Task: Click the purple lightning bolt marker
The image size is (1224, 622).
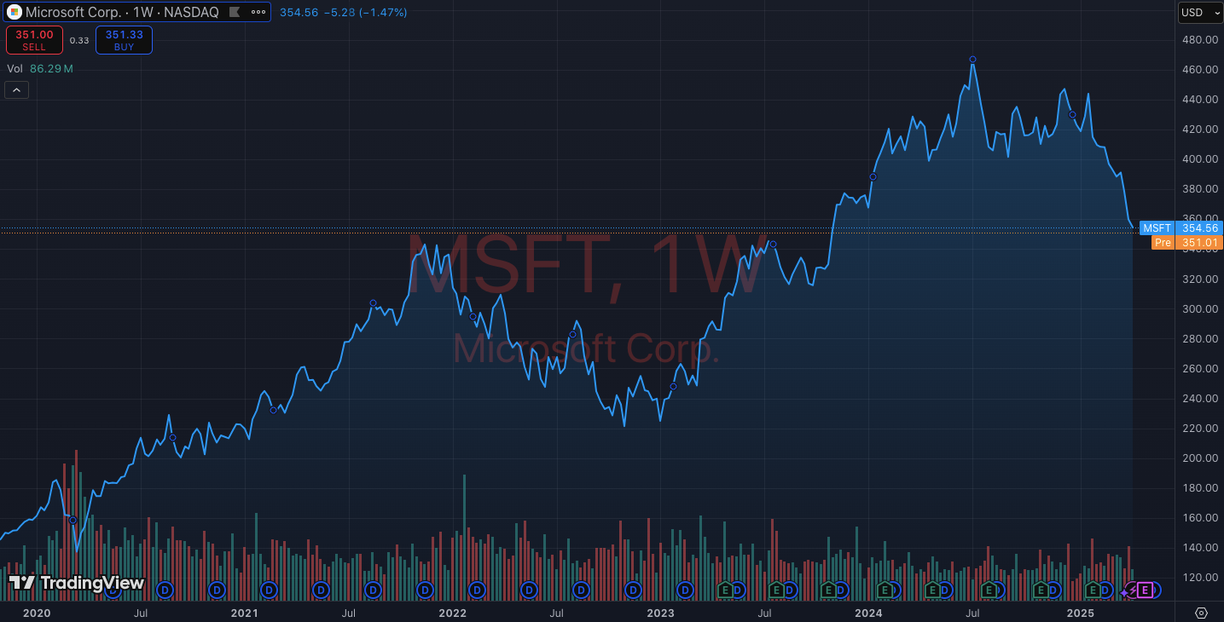Action: 1133,590
